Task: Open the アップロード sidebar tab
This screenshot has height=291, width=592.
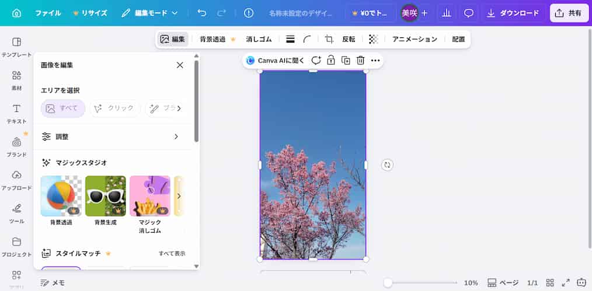Action: pos(16,181)
